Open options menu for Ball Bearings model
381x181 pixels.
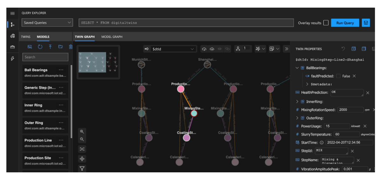tap(61, 70)
